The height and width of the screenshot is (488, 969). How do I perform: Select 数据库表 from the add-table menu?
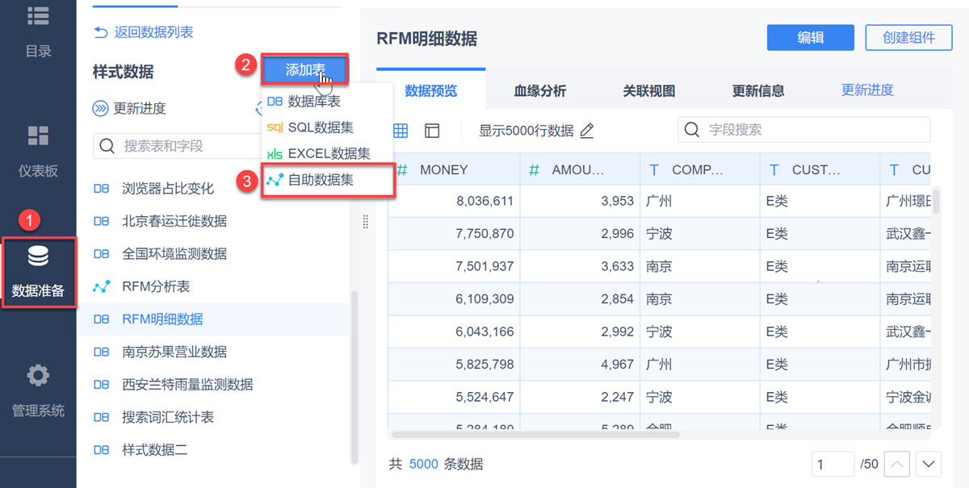tap(313, 102)
